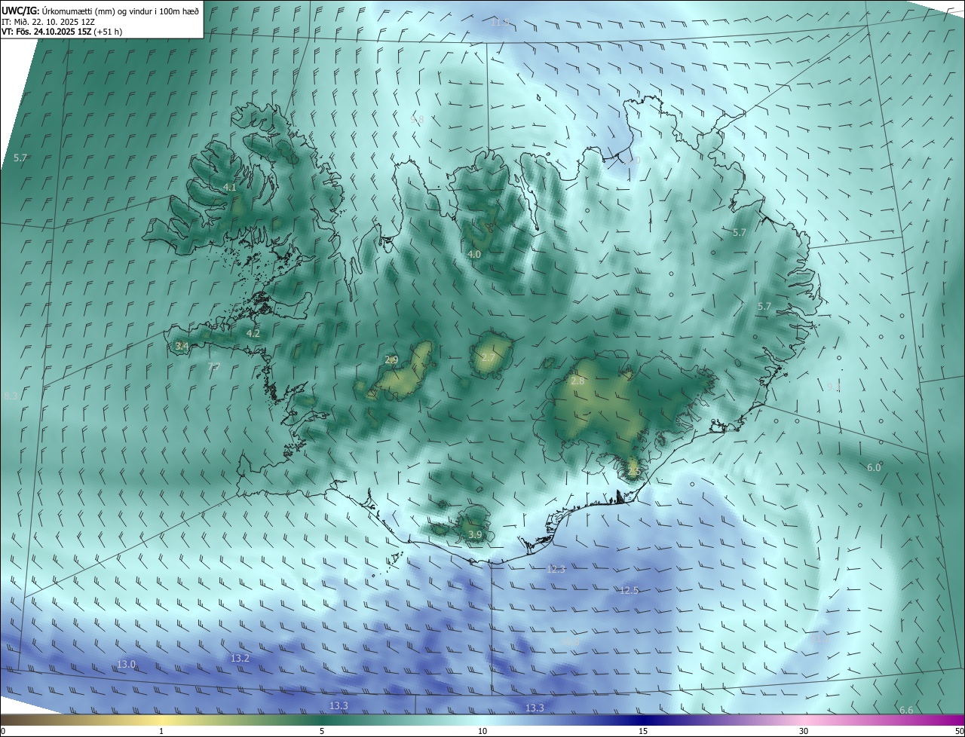Click the brown-yellow colorbar segment between 0 and 1
Screen dimensions: 965x737
(x=81, y=720)
